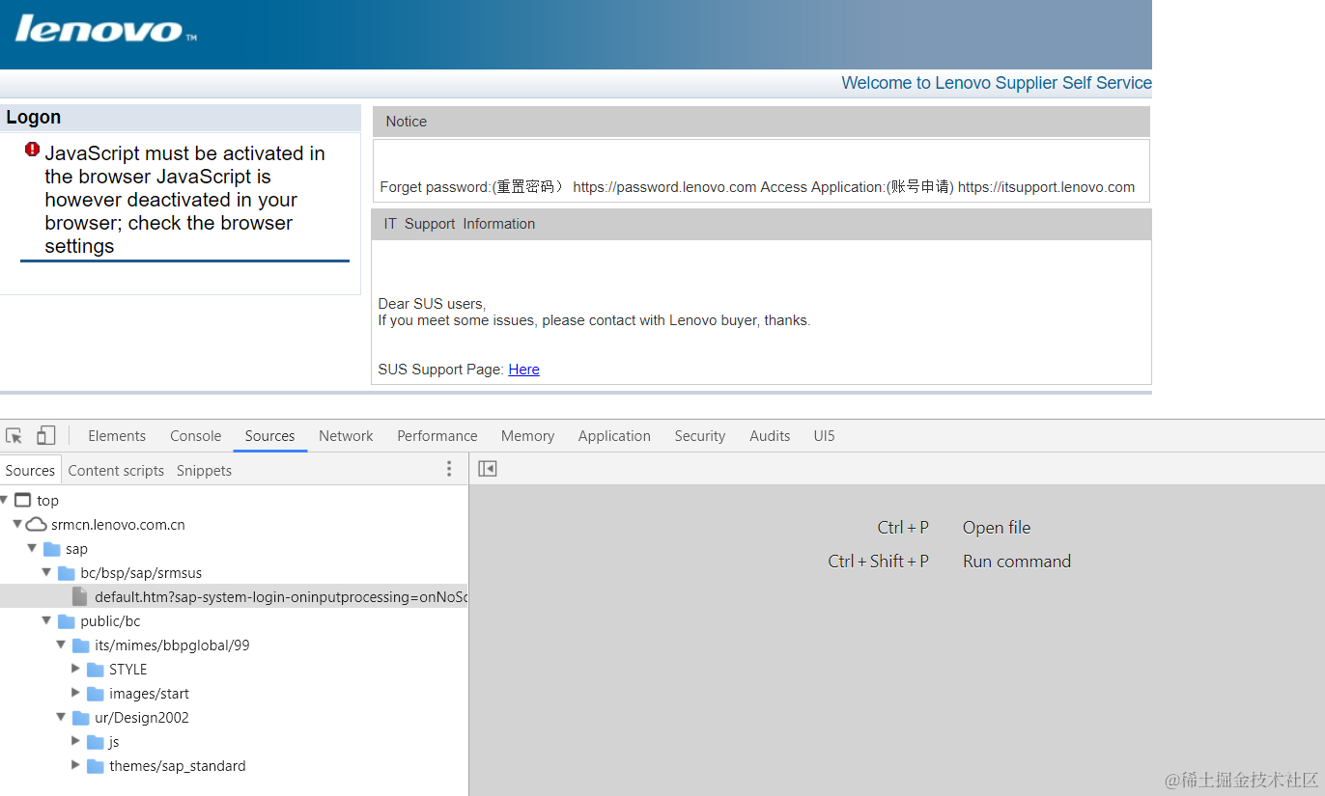The width and height of the screenshot is (1325, 796).
Task: Open the Console tab
Action: coord(196,436)
